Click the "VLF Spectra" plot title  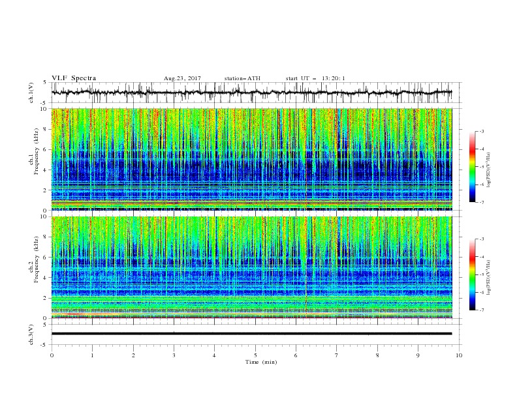pos(74,78)
